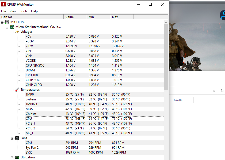Select the CPU temperature row
This screenshot has width=225, height=160.
[x=94, y=119]
